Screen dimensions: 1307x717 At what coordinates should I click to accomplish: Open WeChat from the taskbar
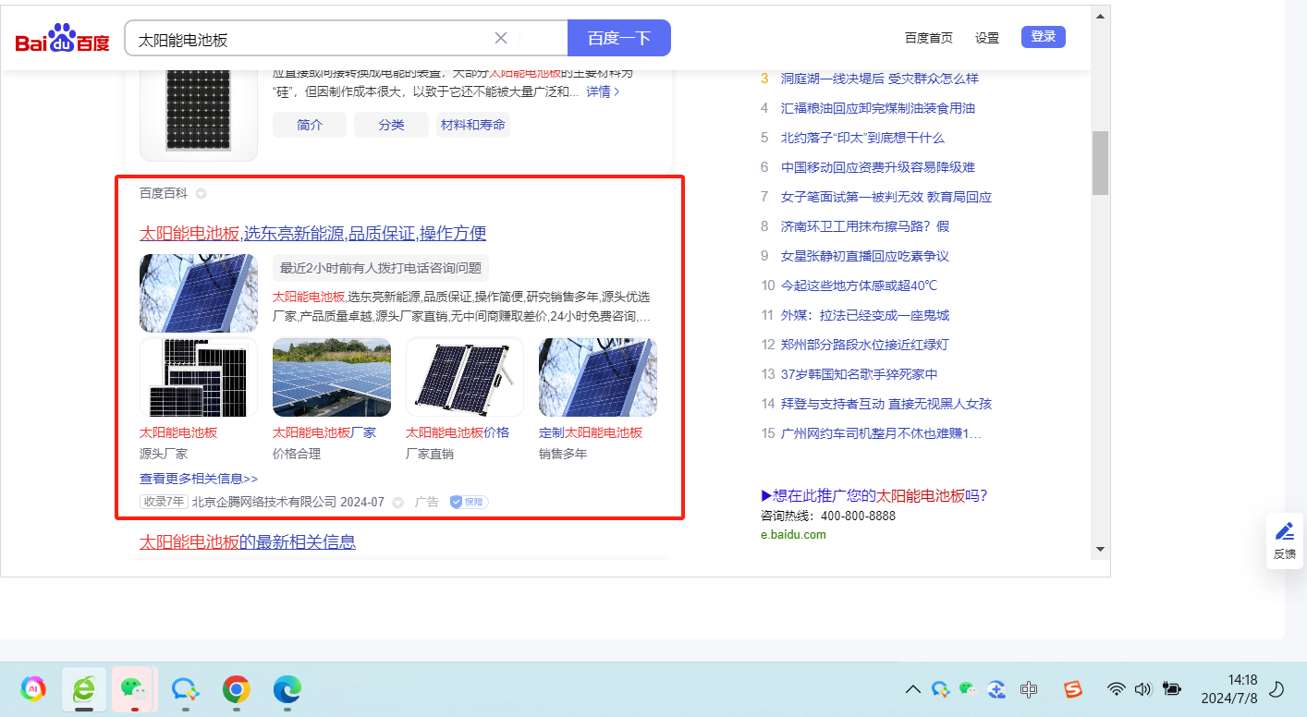(135, 688)
